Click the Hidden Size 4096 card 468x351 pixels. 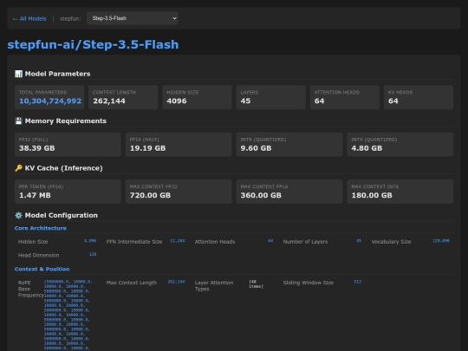tap(197, 97)
